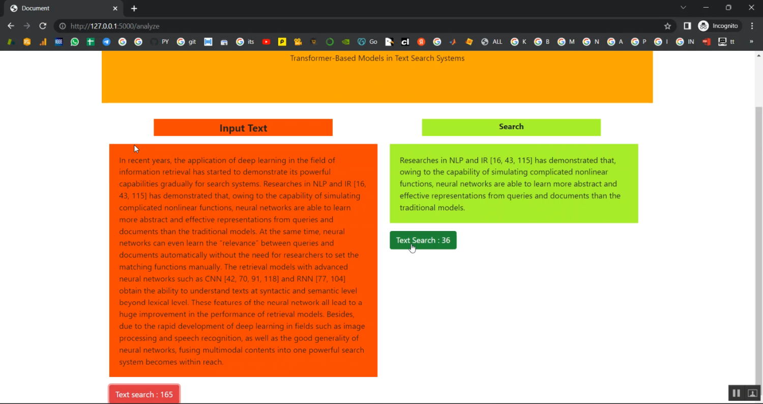The width and height of the screenshot is (763, 404).
Task: Open the Telegram bookmark
Action: [x=106, y=42]
